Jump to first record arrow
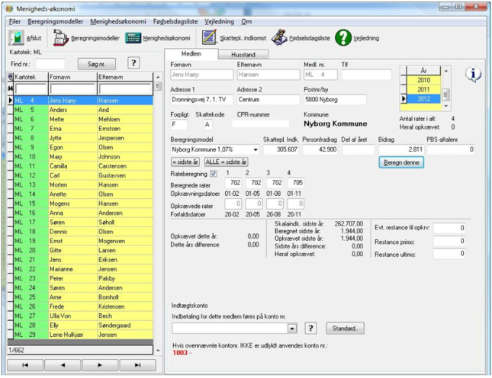The height and width of the screenshot is (378, 492). [25, 365]
